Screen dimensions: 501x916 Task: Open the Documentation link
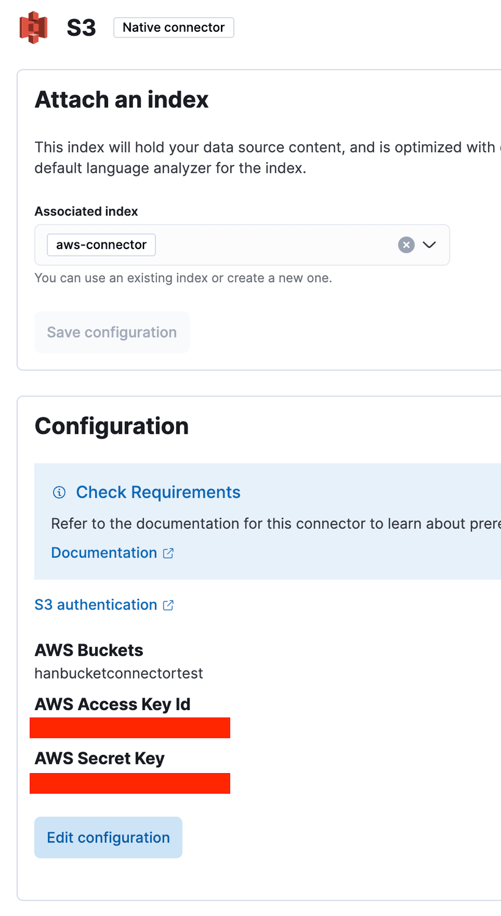coord(104,553)
